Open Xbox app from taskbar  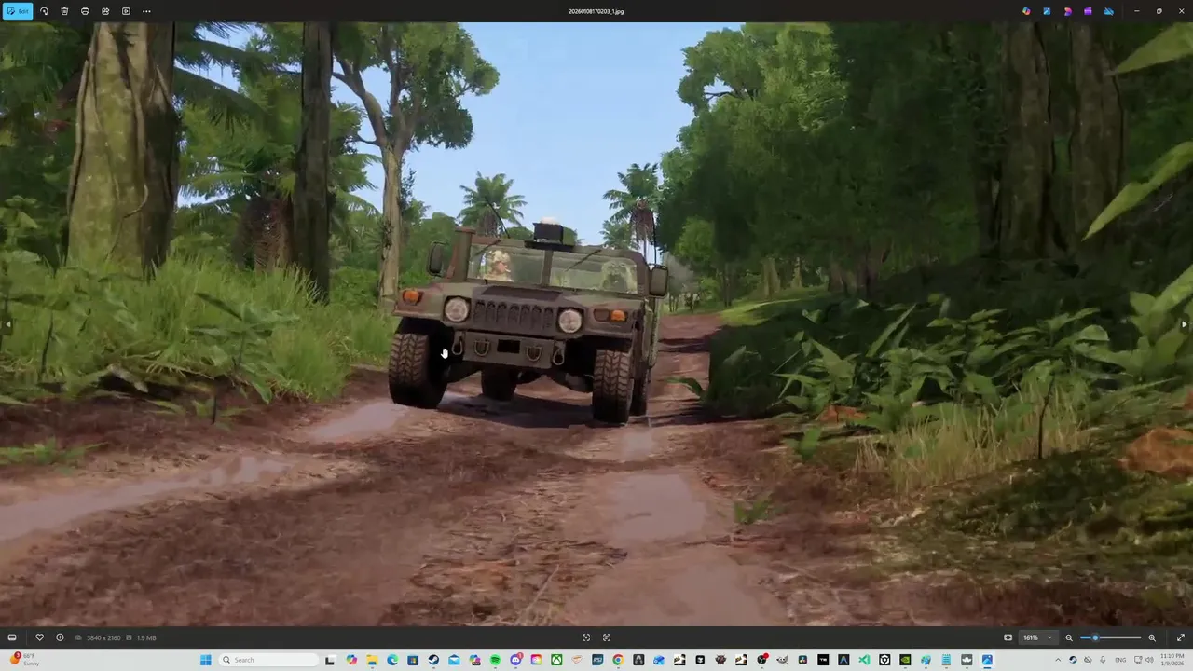[x=556, y=660]
